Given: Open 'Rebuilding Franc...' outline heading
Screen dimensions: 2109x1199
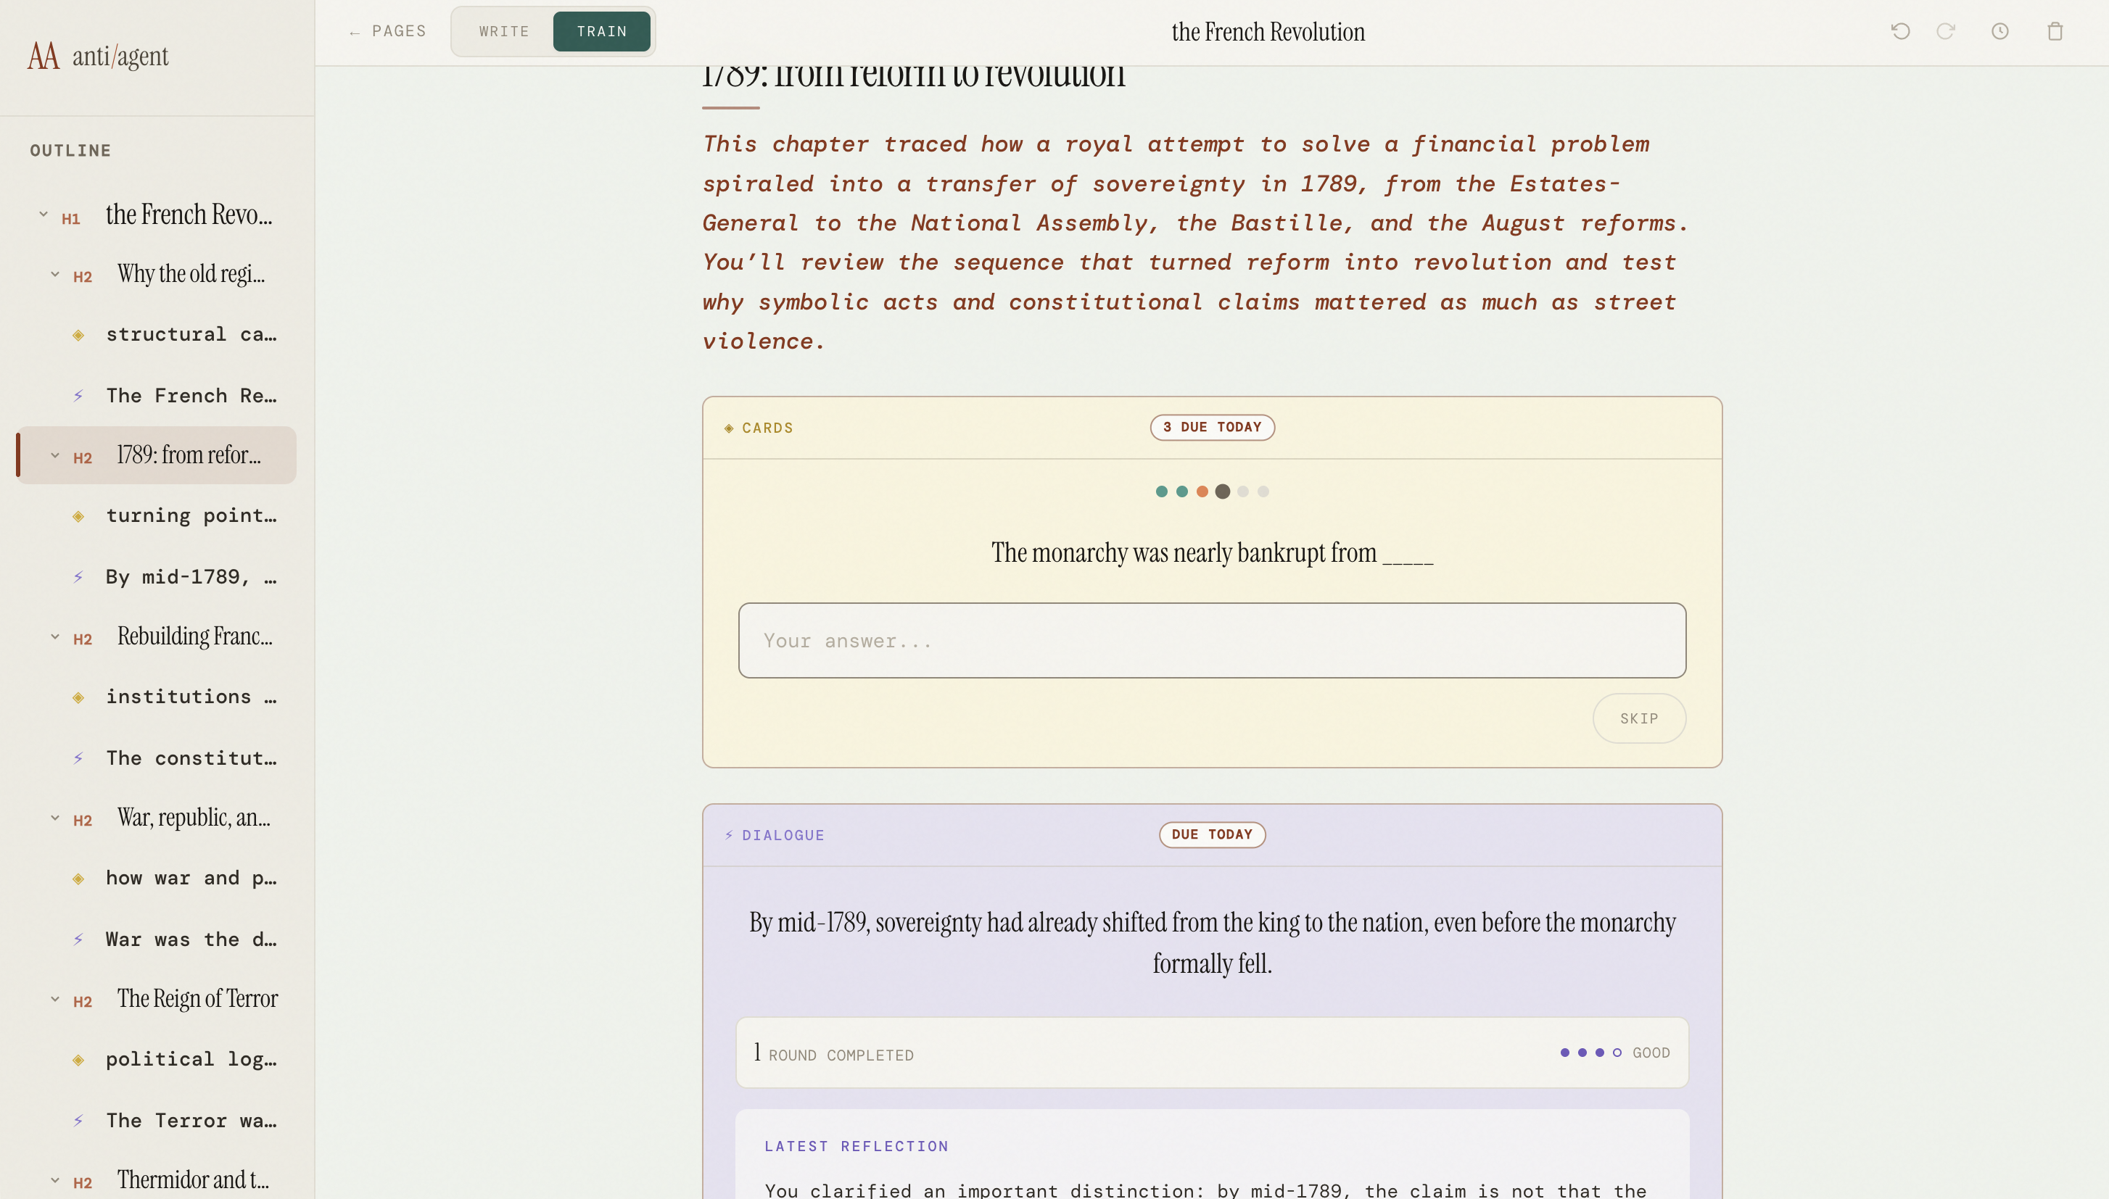Looking at the screenshot, I should tap(194, 636).
